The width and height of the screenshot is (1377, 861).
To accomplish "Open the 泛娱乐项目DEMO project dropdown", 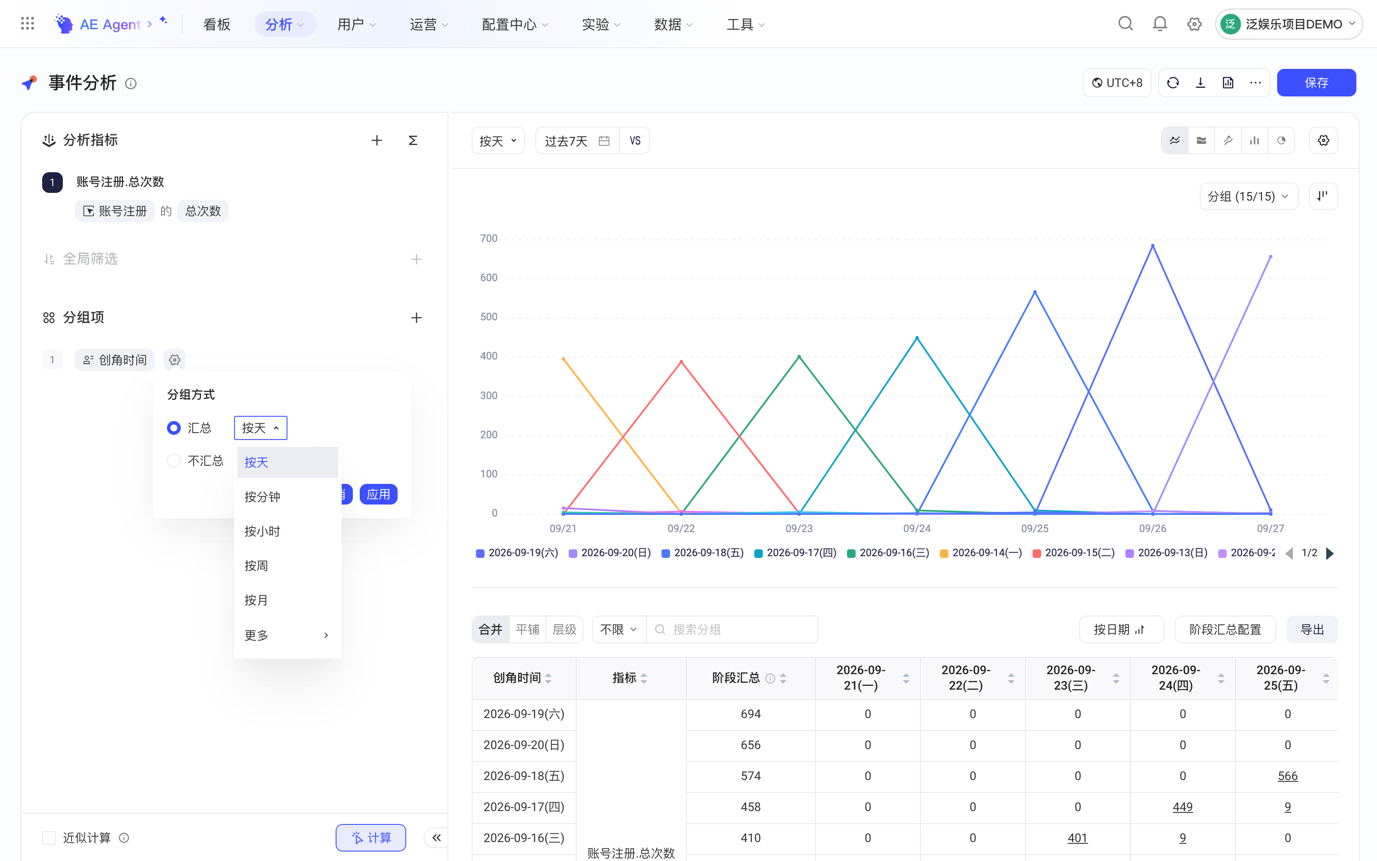I will (x=1288, y=24).
